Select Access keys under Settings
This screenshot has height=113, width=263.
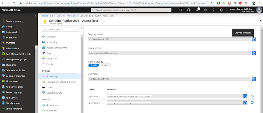[59, 76]
